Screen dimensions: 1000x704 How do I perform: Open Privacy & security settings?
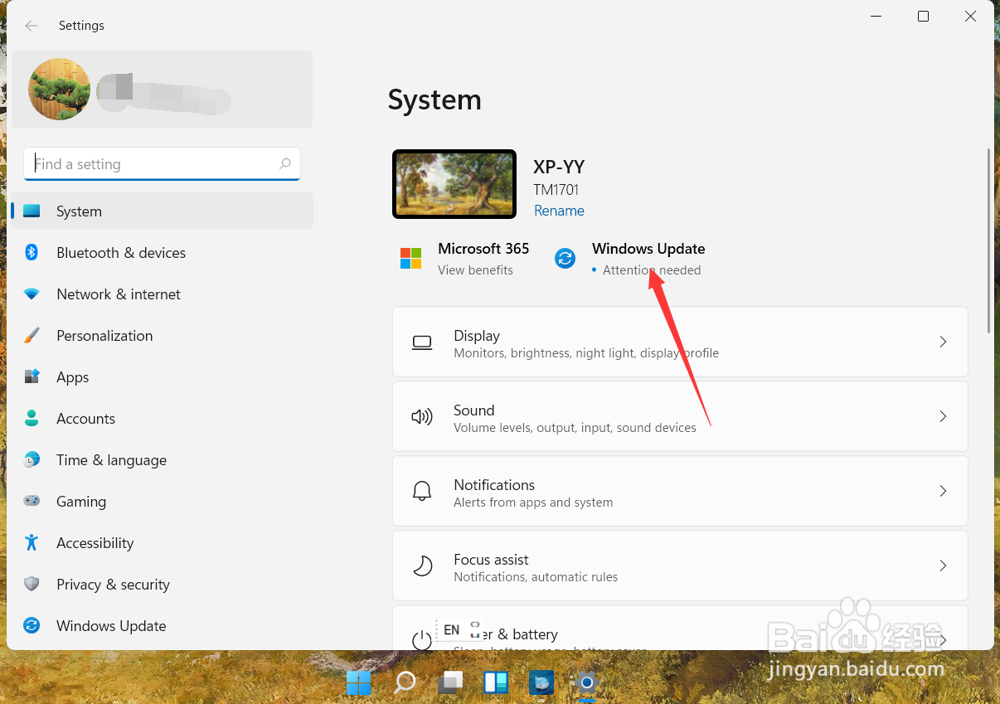(163, 585)
